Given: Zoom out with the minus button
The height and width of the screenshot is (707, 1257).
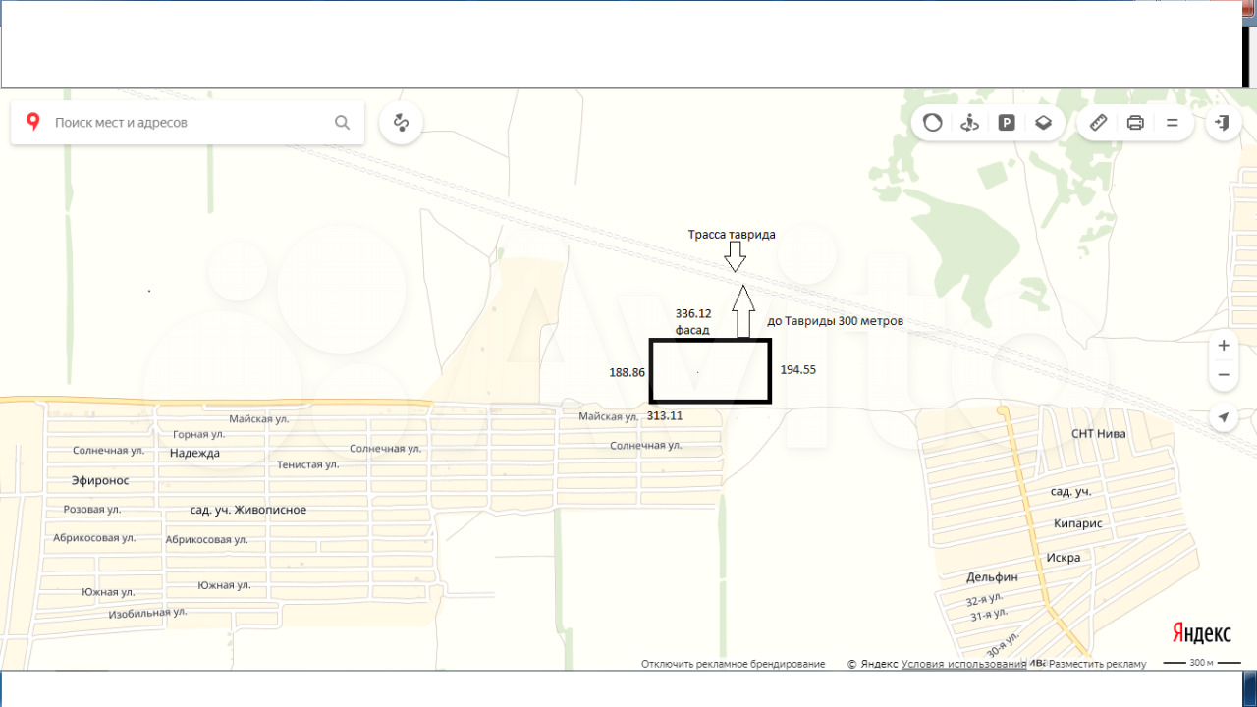Looking at the screenshot, I should coord(1223,375).
